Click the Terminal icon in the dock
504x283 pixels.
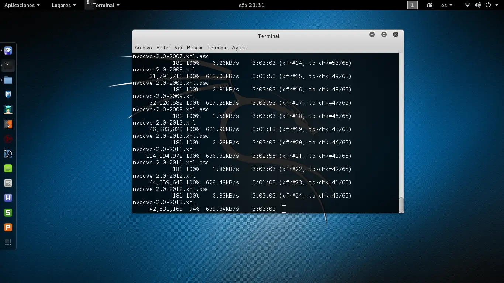click(8, 66)
